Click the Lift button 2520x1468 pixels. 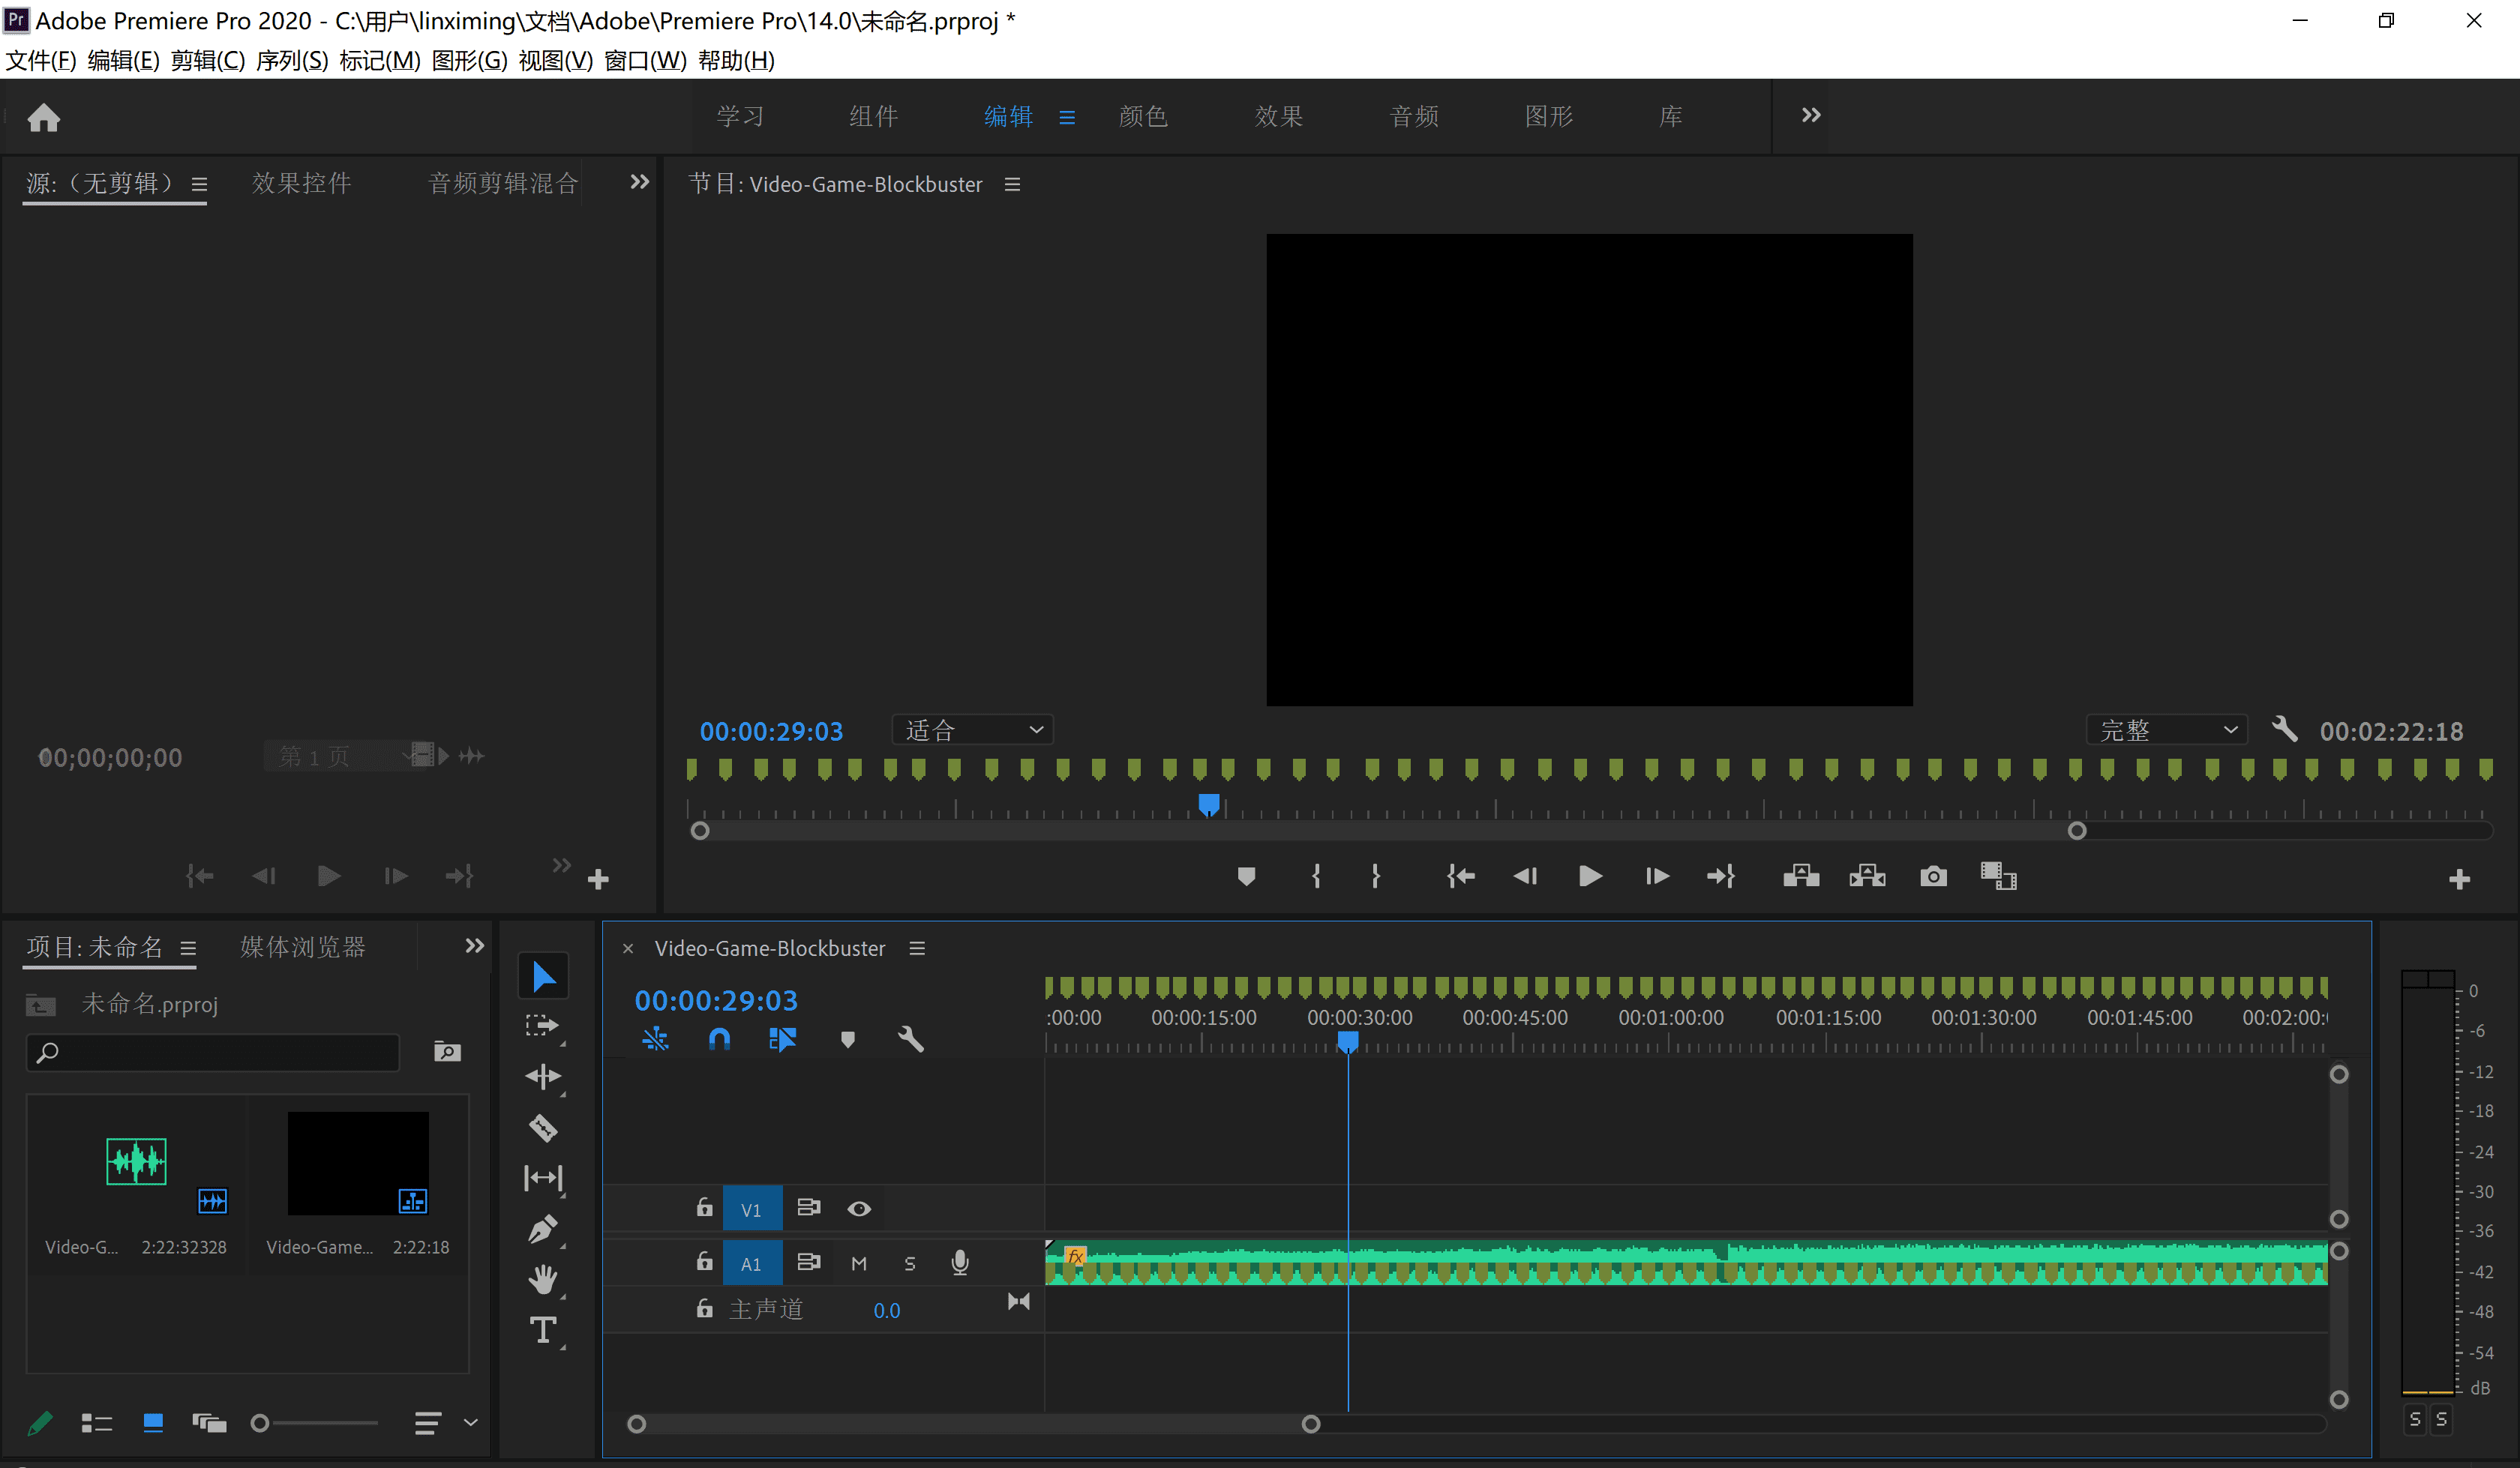[x=1801, y=876]
